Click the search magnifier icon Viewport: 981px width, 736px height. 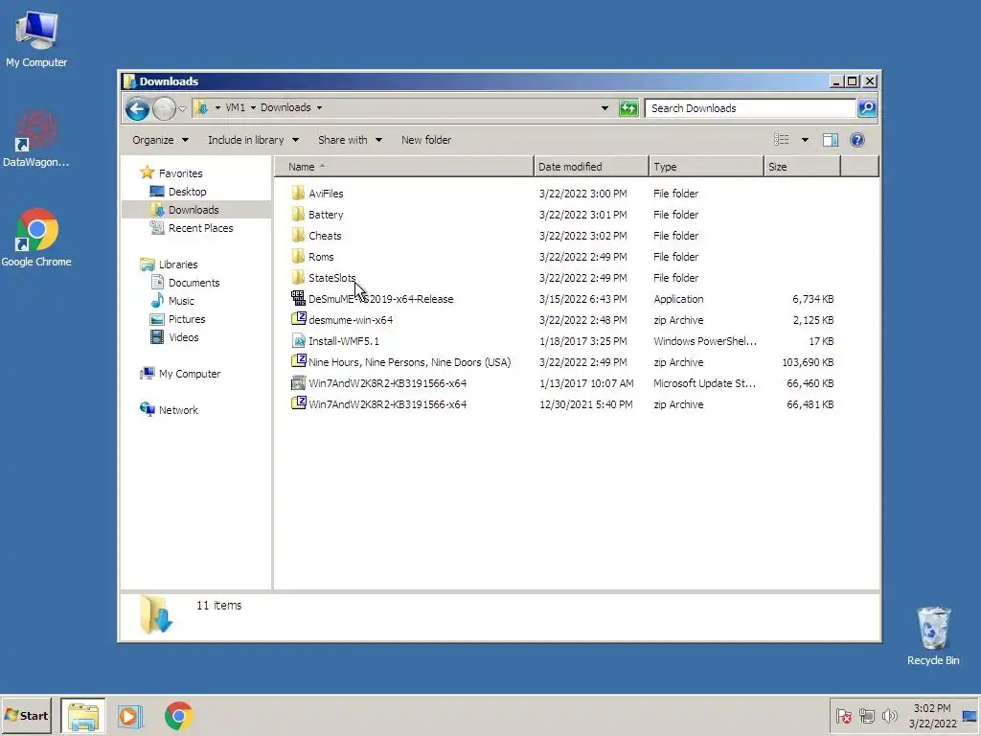click(867, 108)
